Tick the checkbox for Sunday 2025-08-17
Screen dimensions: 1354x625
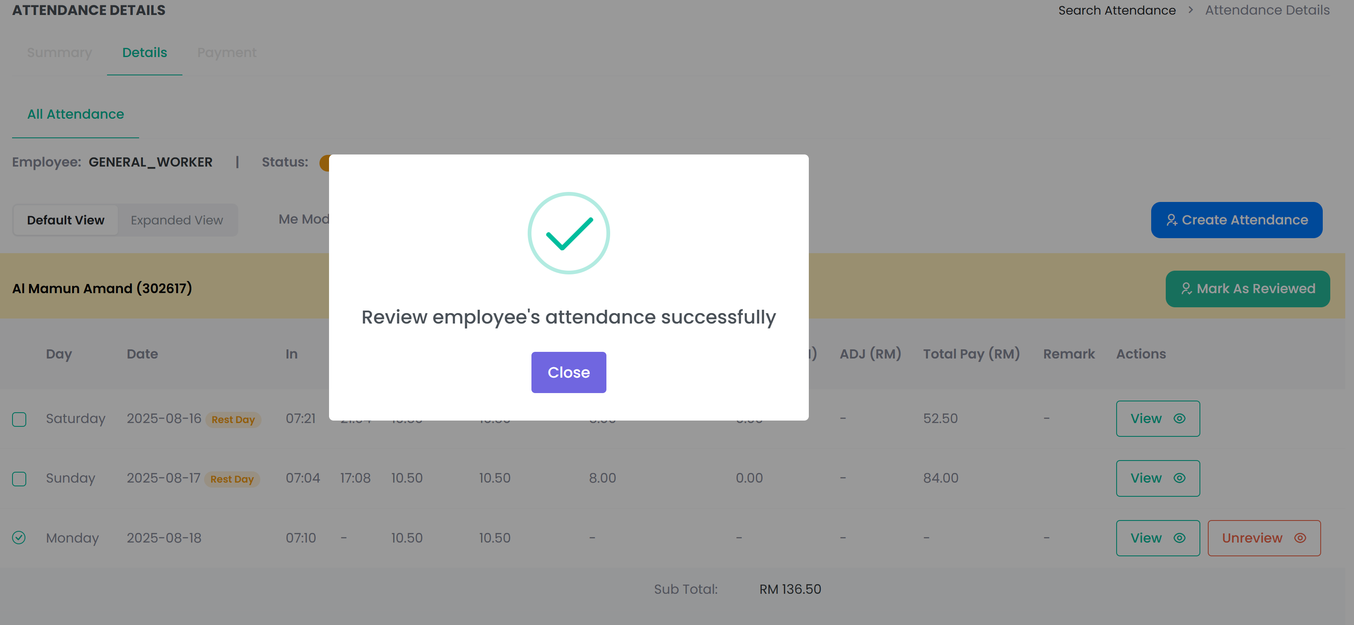point(19,479)
